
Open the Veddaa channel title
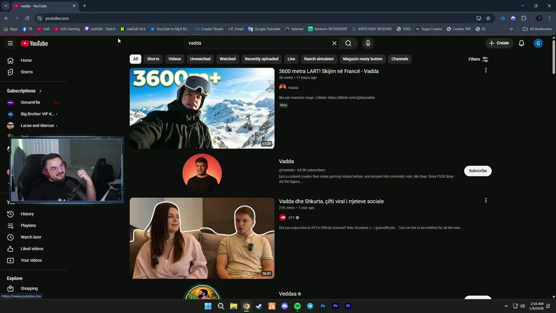coord(288,294)
